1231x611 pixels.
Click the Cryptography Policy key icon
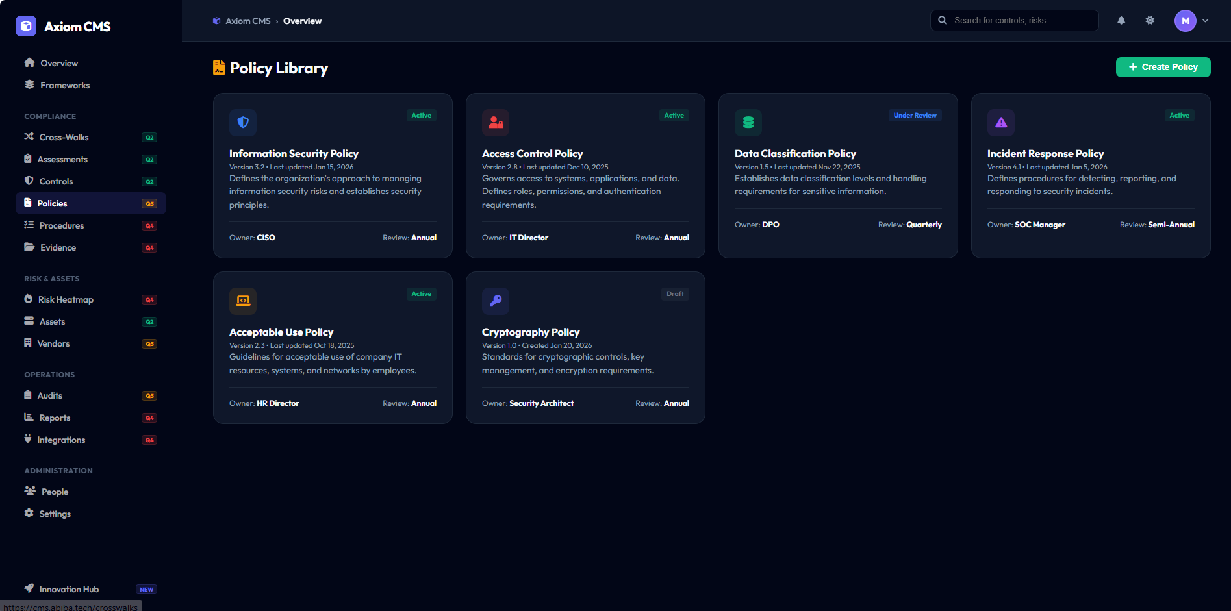(x=495, y=301)
